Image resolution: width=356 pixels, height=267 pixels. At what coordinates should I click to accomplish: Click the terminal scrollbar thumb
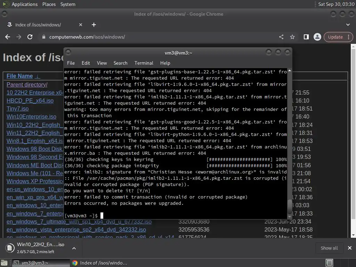(x=290, y=206)
